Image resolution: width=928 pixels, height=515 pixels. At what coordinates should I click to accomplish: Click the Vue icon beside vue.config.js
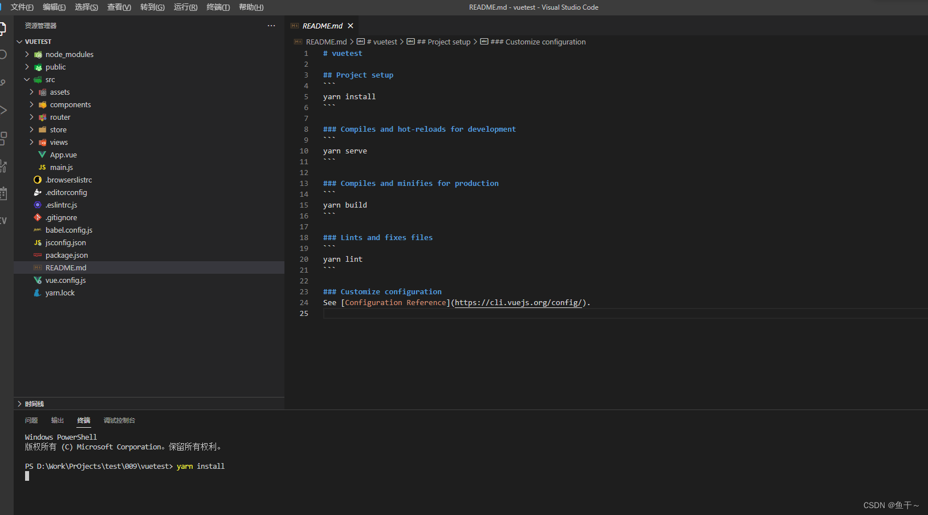38,280
